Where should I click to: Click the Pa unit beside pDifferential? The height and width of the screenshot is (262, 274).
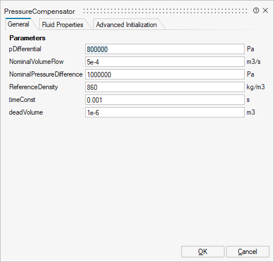[250, 49]
